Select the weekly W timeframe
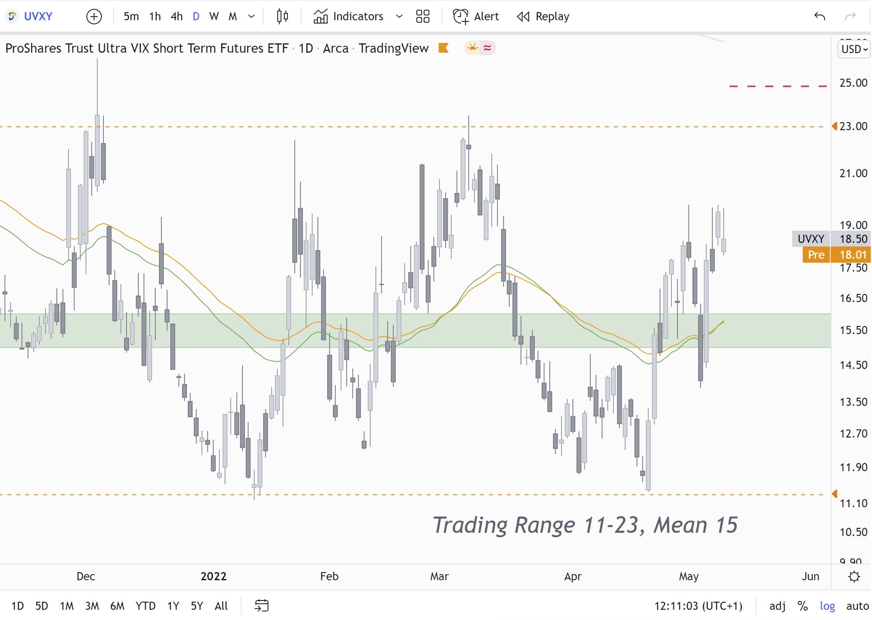This screenshot has height=620, width=872. 214,16
